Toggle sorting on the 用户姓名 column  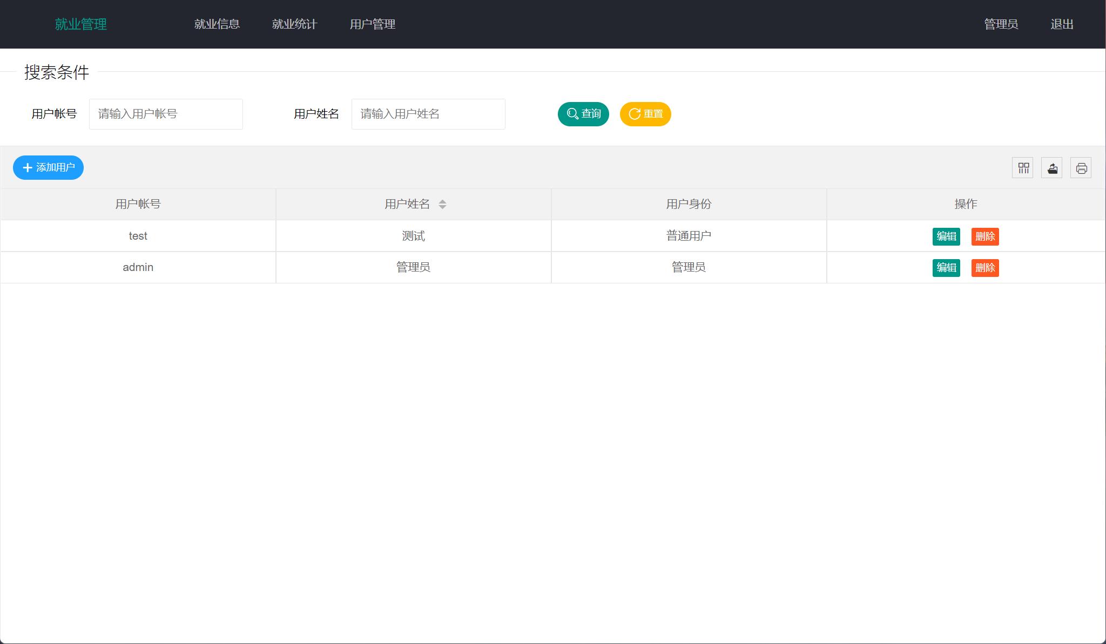413,204
